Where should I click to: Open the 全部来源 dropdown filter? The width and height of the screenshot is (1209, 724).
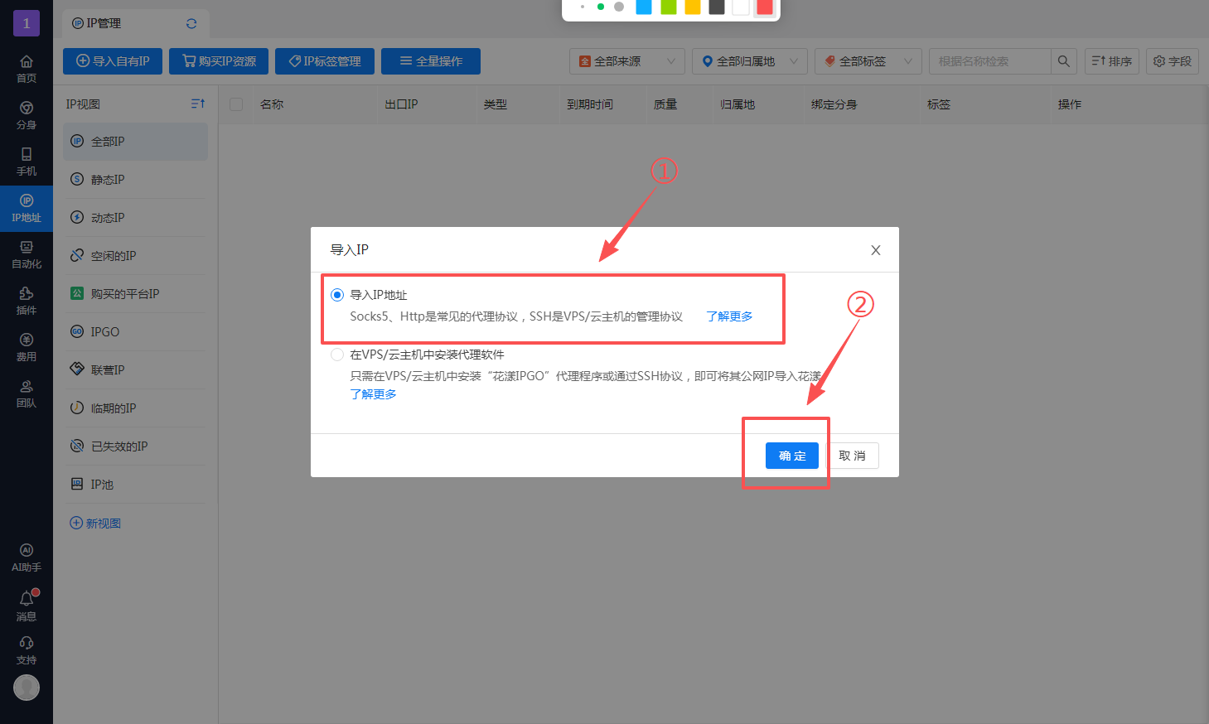(626, 60)
